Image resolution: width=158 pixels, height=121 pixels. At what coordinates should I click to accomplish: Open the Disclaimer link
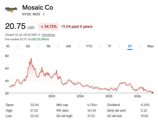coord(49,35)
